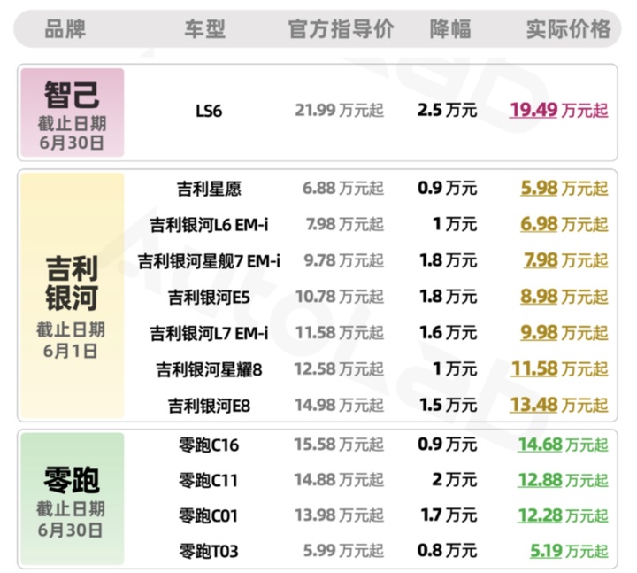The width and height of the screenshot is (637, 573).
Task: Click the 车型 column header
Action: point(205,29)
